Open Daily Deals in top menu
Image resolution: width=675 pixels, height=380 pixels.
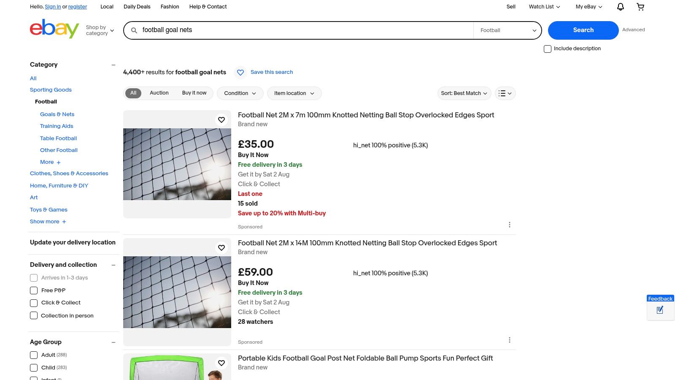point(137,7)
